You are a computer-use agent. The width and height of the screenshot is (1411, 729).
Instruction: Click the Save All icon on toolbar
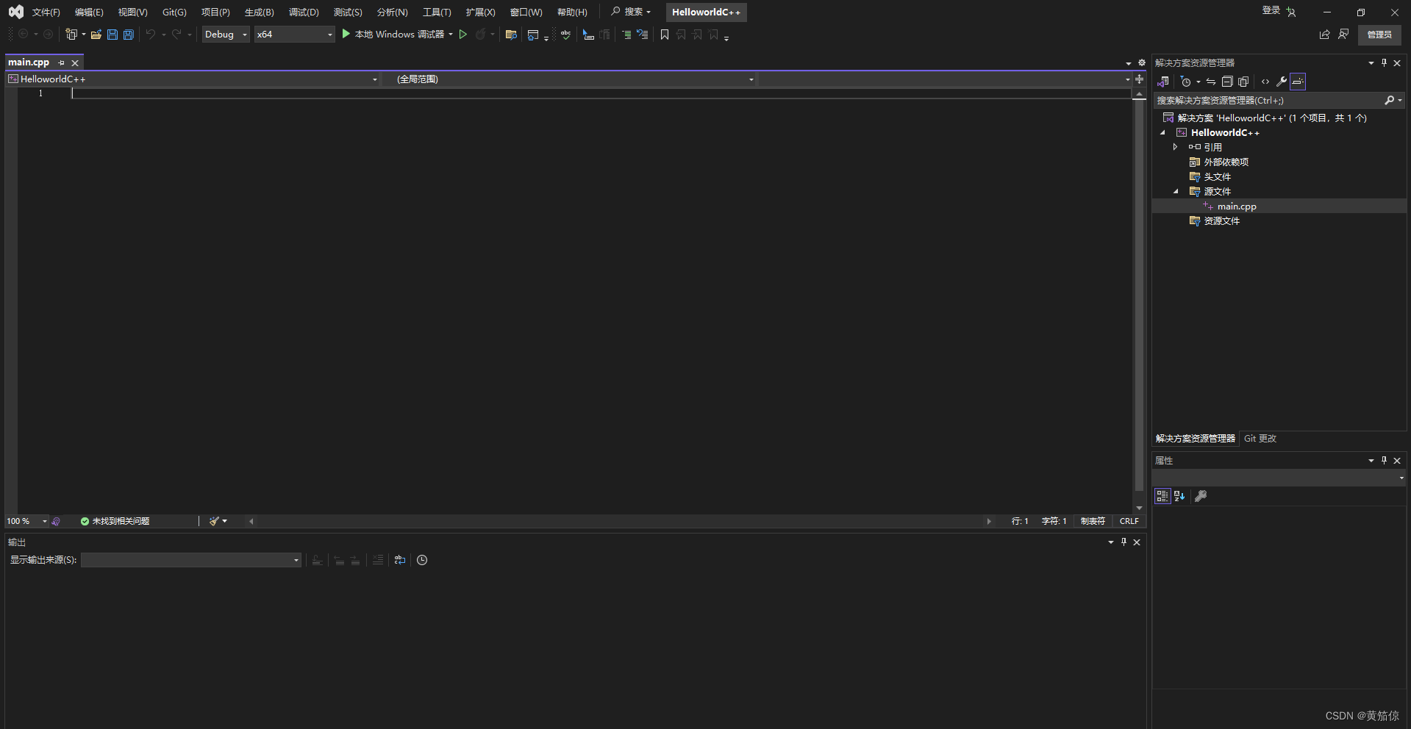pyautogui.click(x=128, y=34)
